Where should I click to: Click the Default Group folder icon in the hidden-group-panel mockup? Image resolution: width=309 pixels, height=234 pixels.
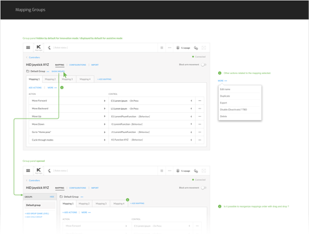point(28,71)
